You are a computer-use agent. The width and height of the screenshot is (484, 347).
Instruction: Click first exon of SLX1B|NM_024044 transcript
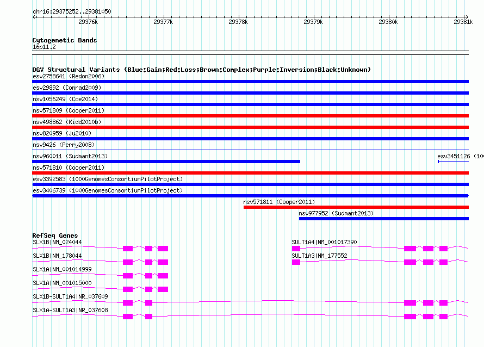tap(128, 249)
